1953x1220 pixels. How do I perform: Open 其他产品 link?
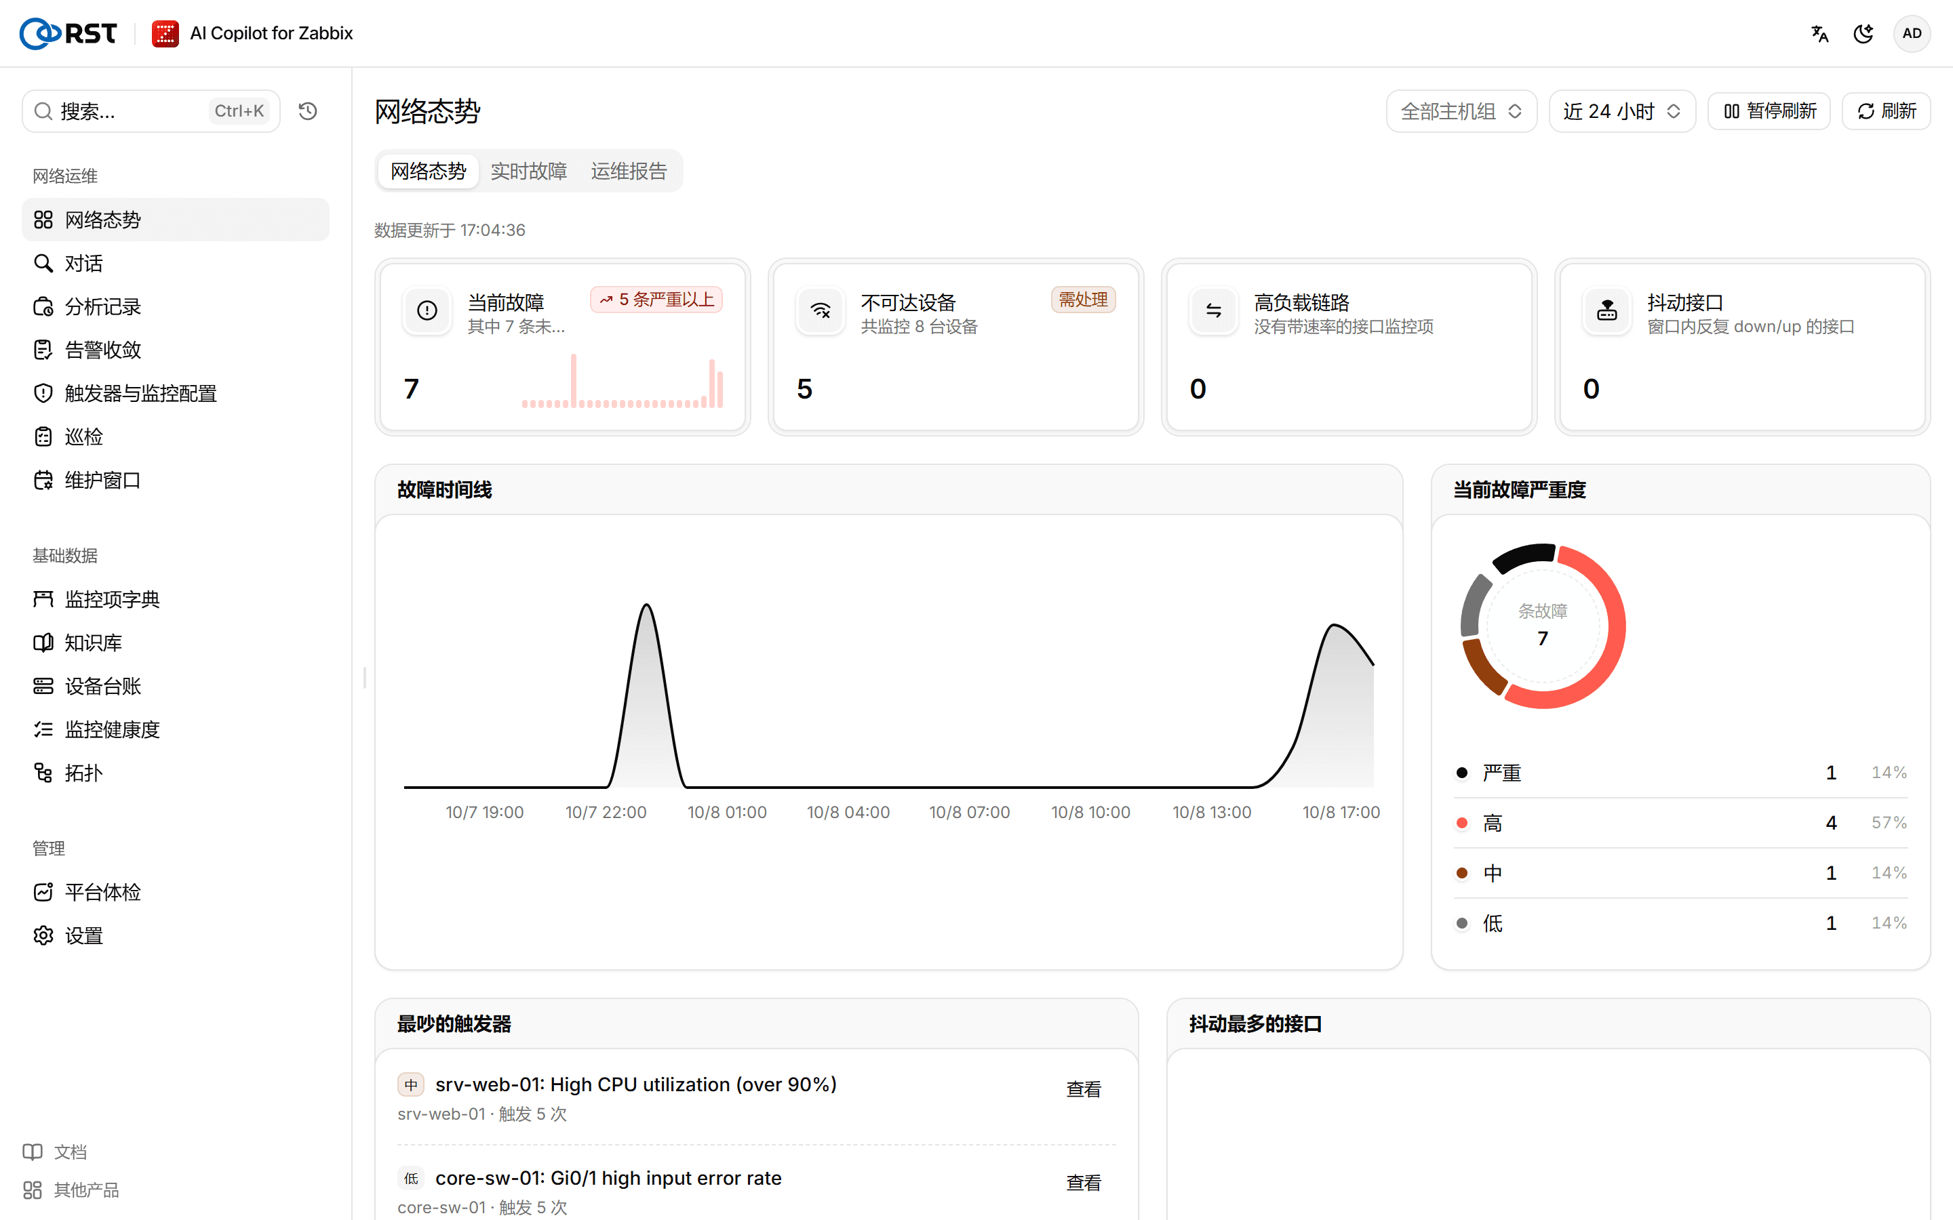(x=71, y=1190)
